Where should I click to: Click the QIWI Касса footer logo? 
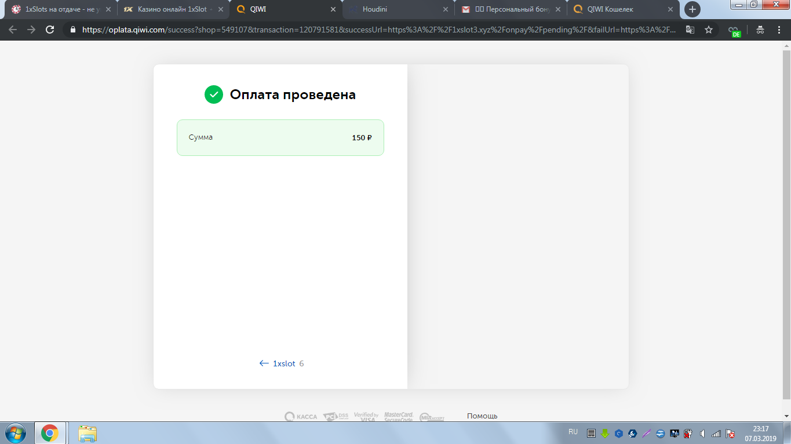click(x=301, y=416)
